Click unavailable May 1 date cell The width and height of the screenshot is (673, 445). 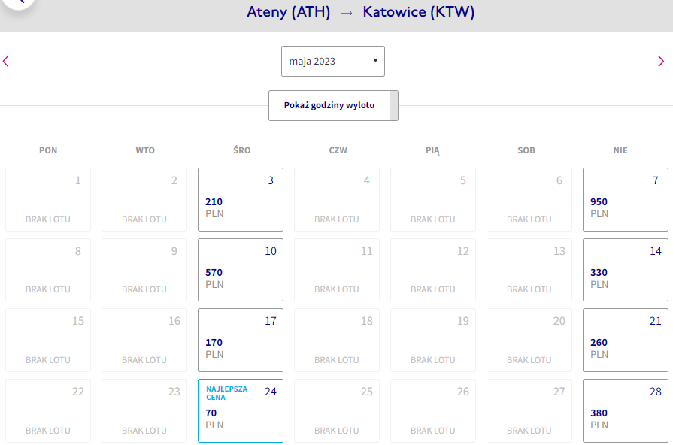coord(48,199)
